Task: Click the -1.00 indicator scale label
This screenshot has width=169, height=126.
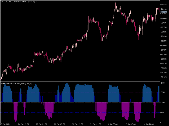Action: click(x=163, y=122)
